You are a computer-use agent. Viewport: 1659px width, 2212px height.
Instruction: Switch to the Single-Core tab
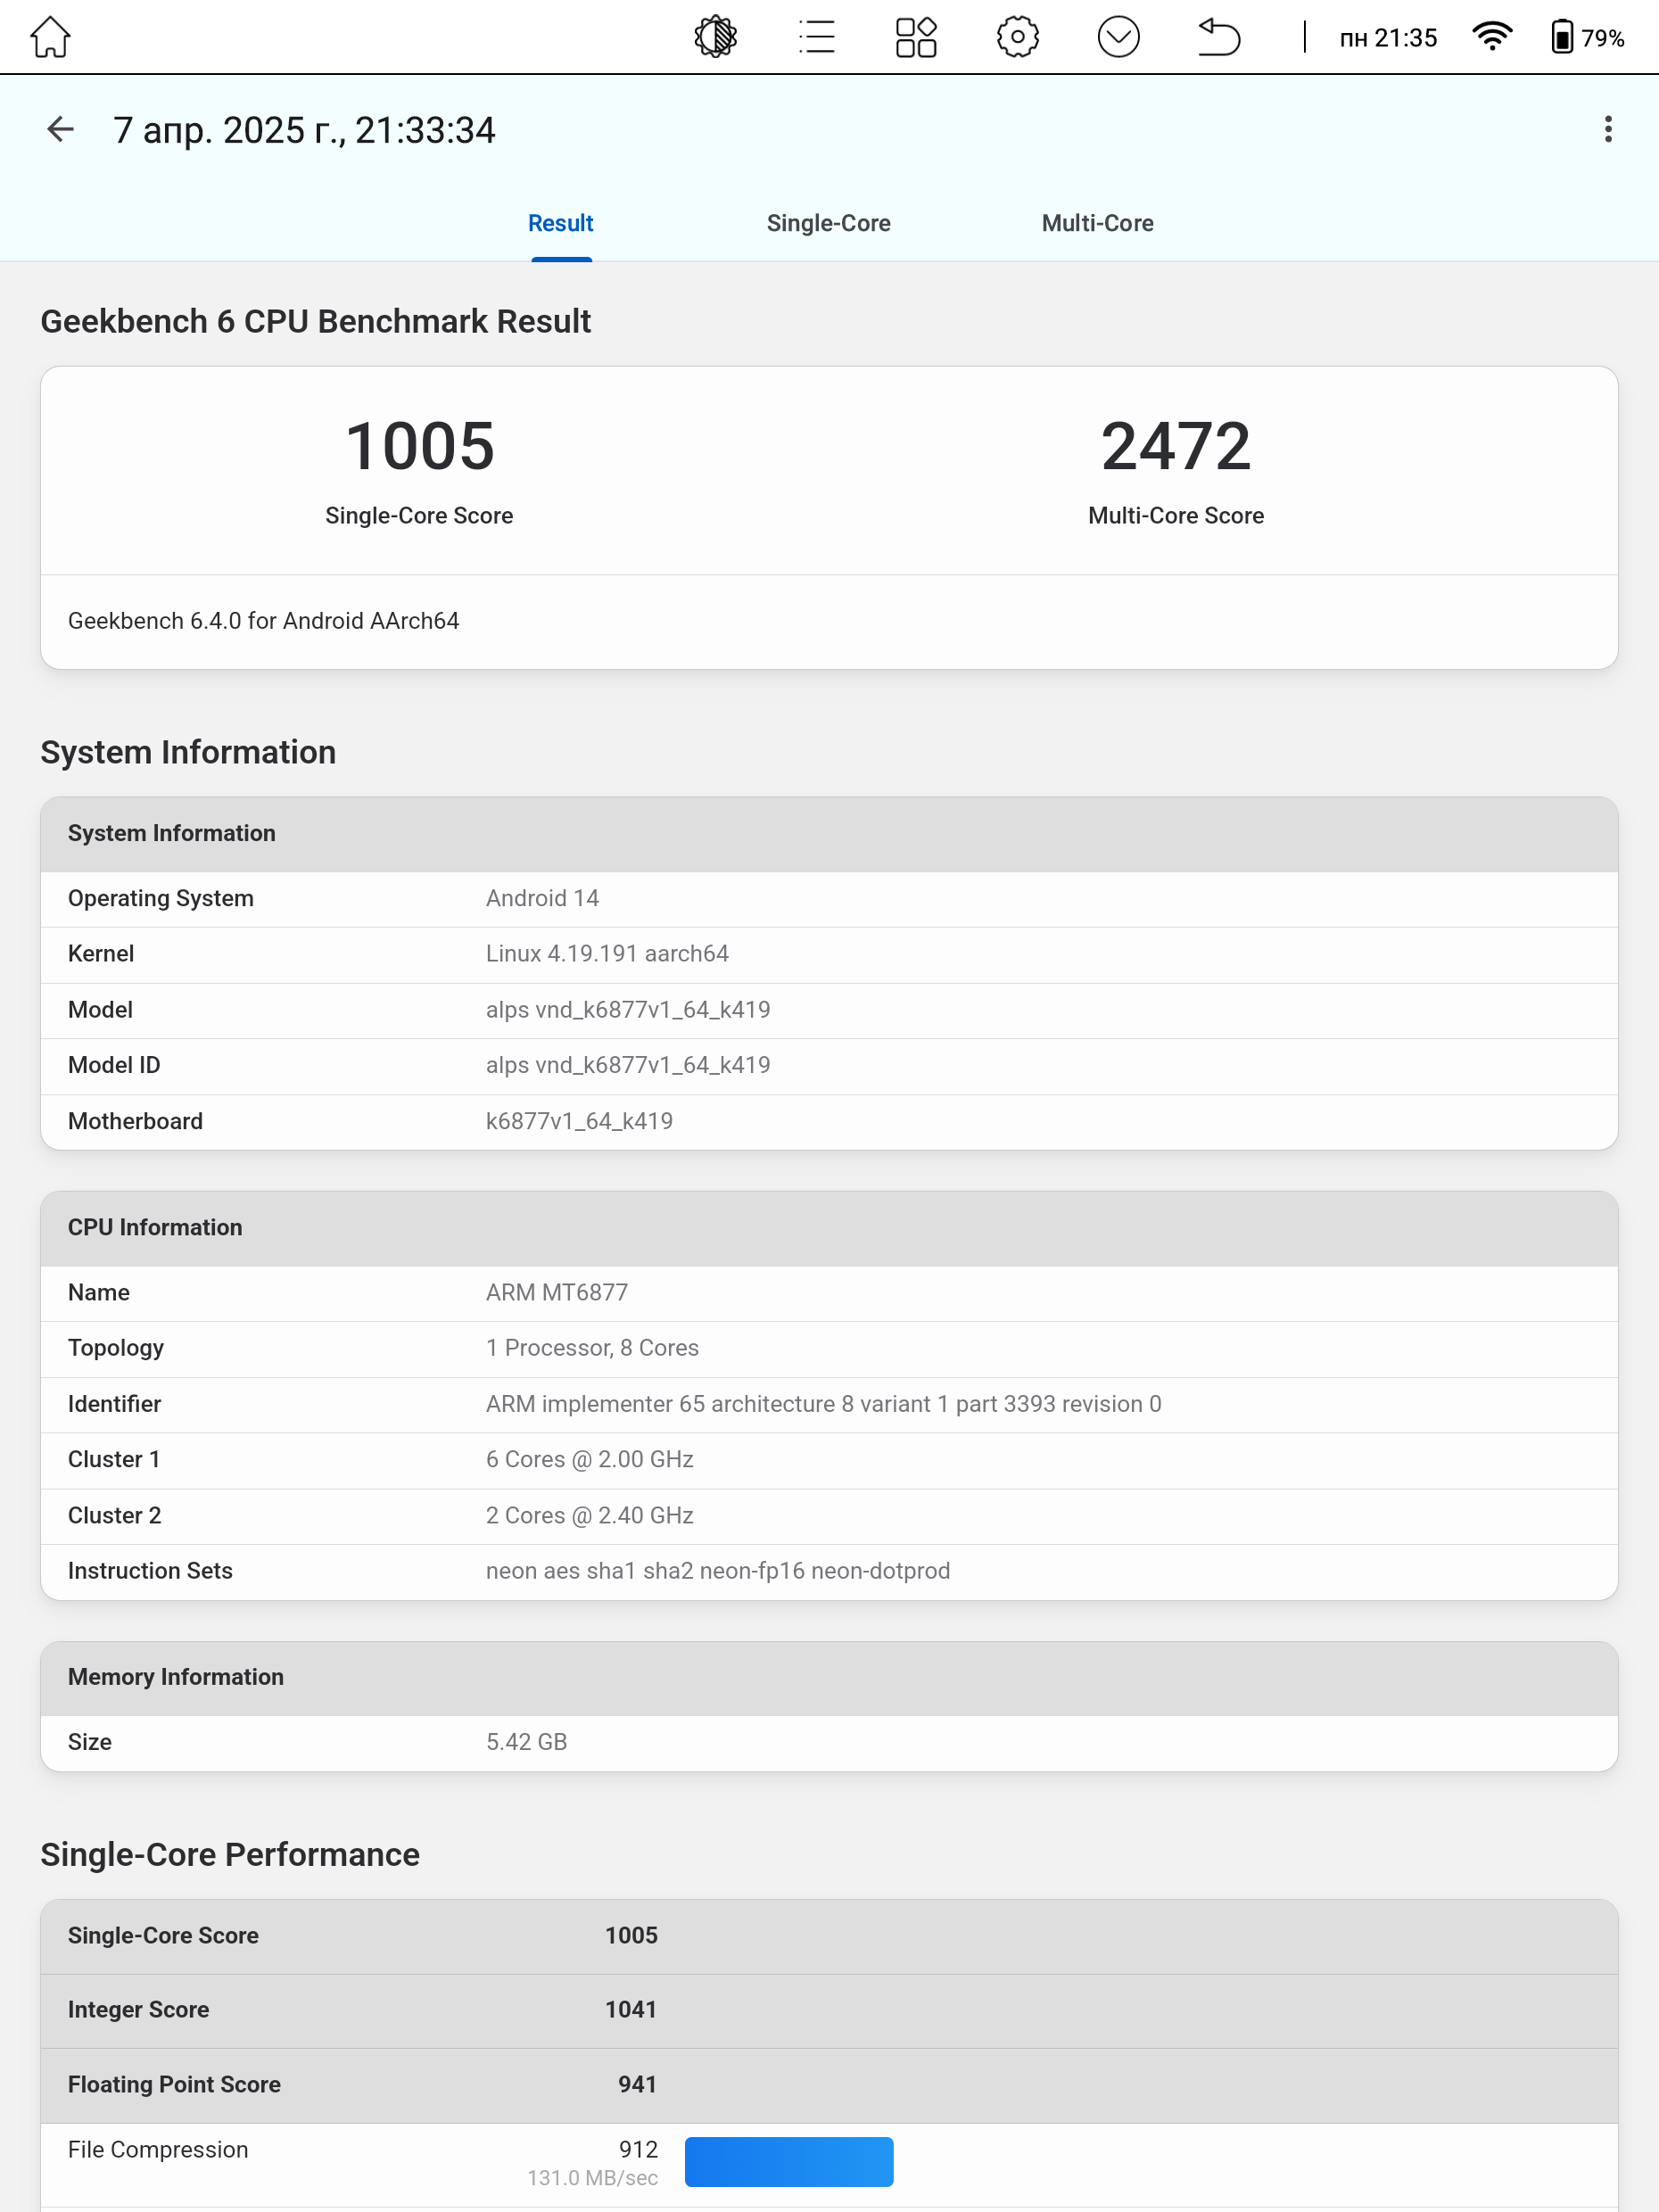(x=828, y=223)
